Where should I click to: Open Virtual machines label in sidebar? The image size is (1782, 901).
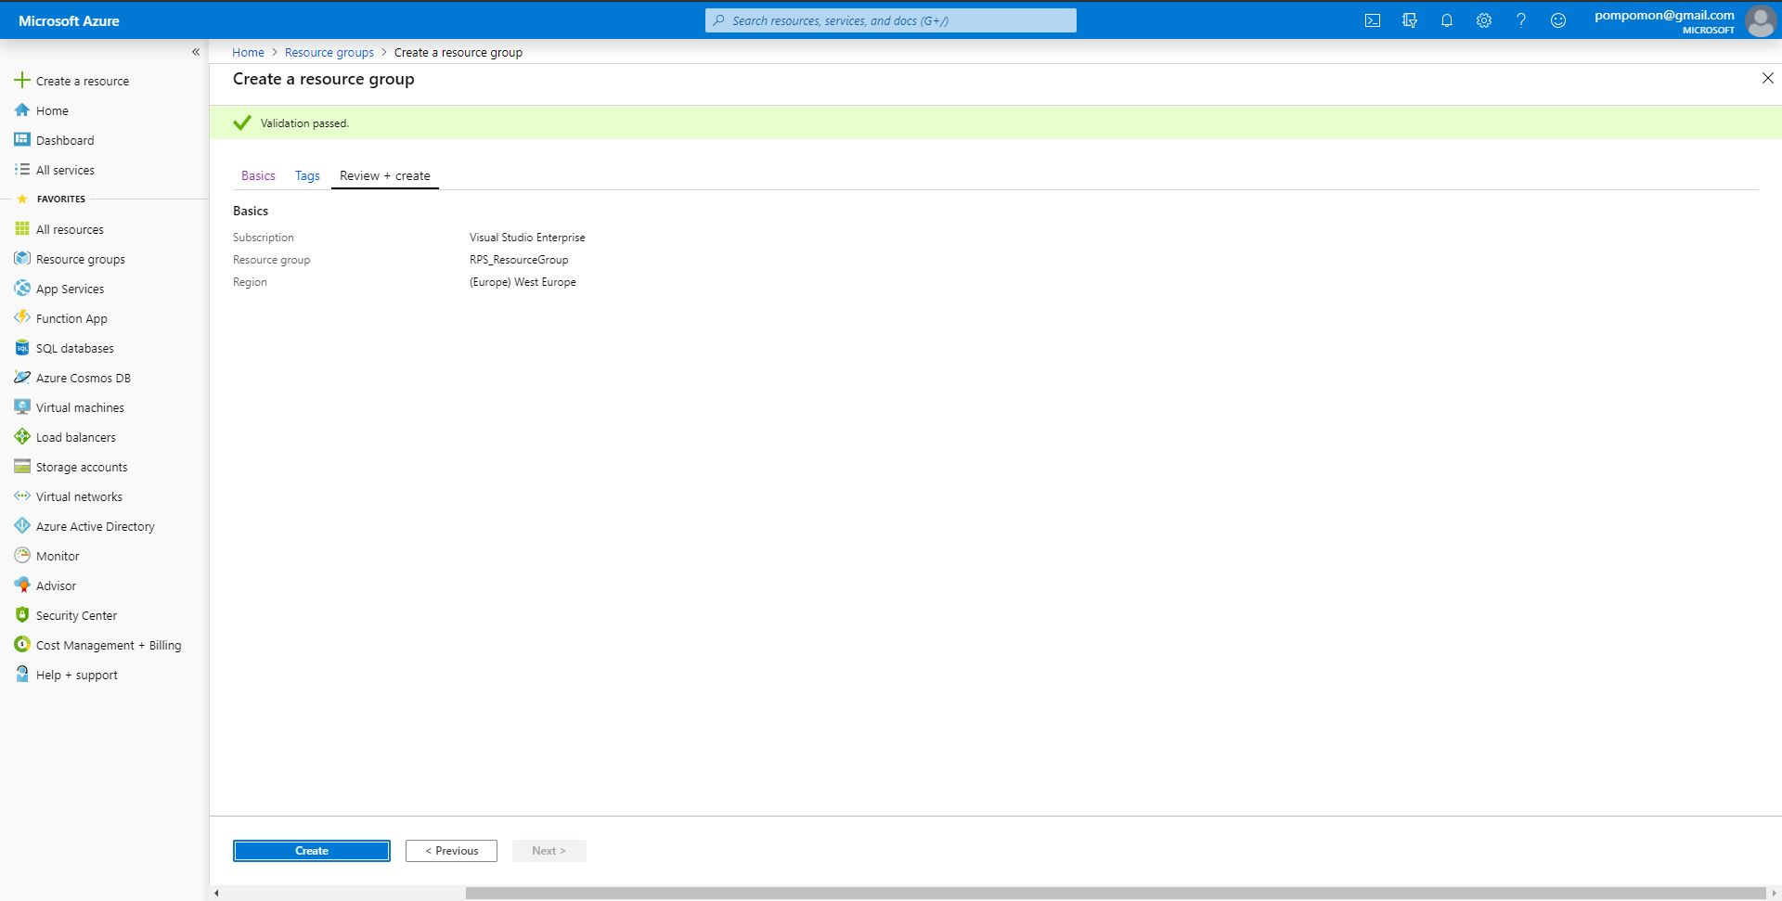[x=80, y=407]
